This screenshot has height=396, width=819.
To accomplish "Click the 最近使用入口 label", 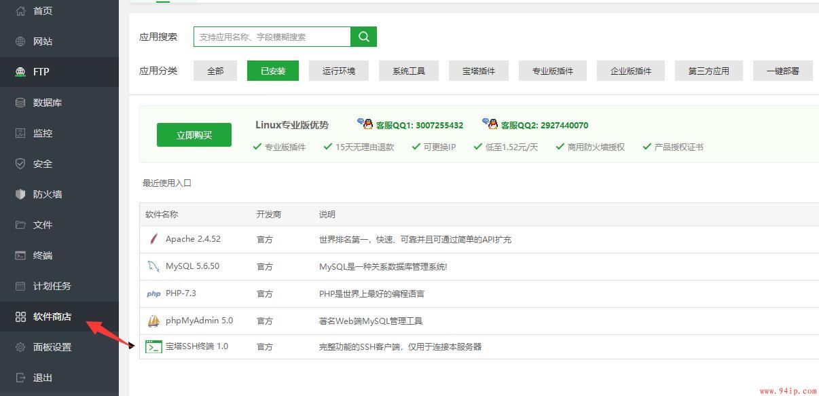I will (167, 183).
